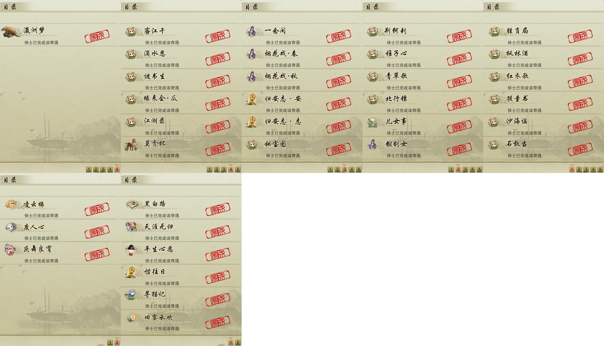Select the 烟花戏·春 entry title

pyautogui.click(x=281, y=53)
